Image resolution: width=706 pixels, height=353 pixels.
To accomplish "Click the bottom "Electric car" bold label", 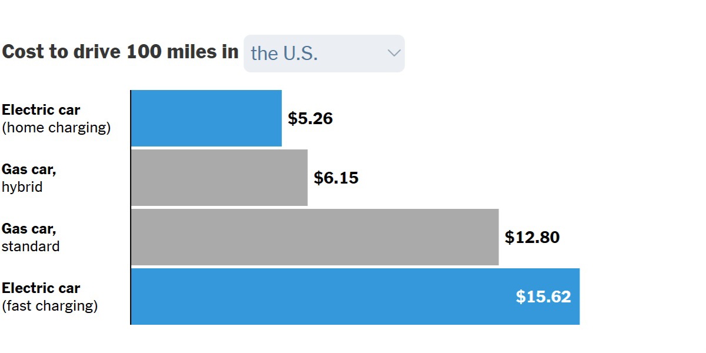I will click(41, 288).
